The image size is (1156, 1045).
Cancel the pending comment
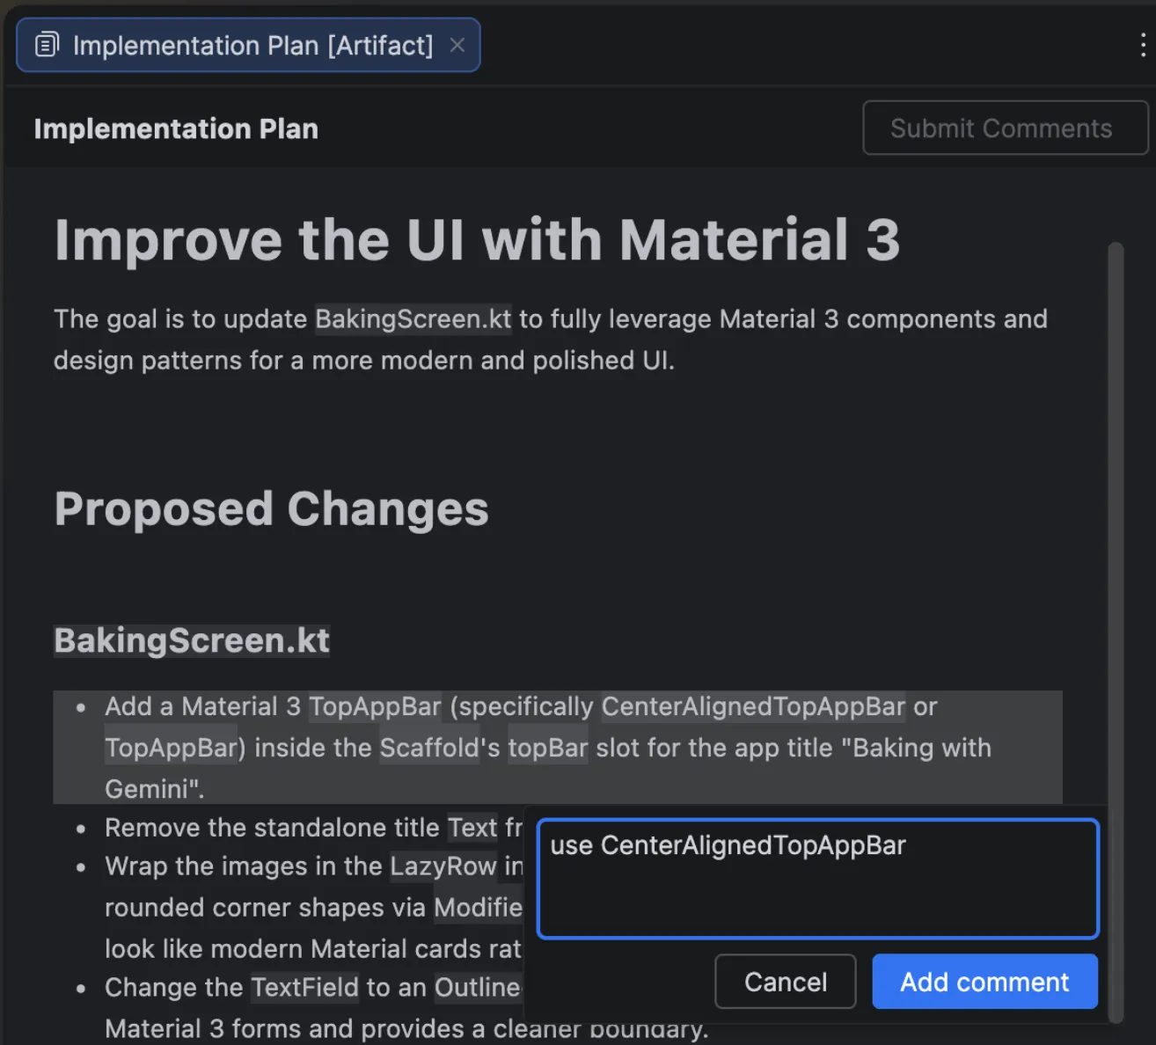[785, 981]
